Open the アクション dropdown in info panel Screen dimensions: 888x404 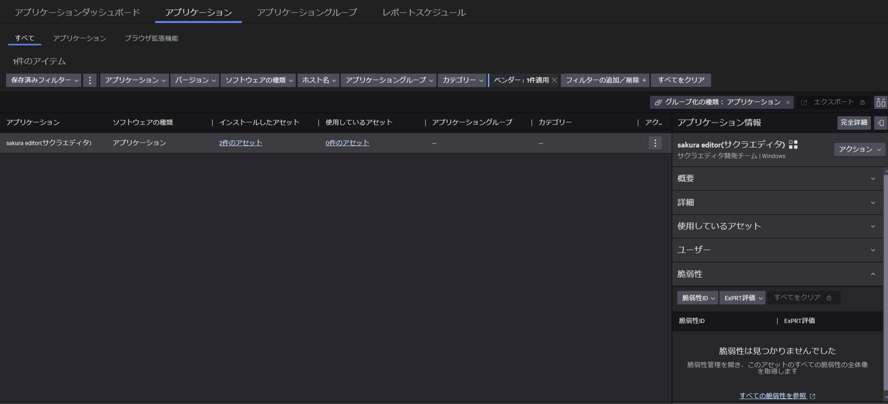859,149
